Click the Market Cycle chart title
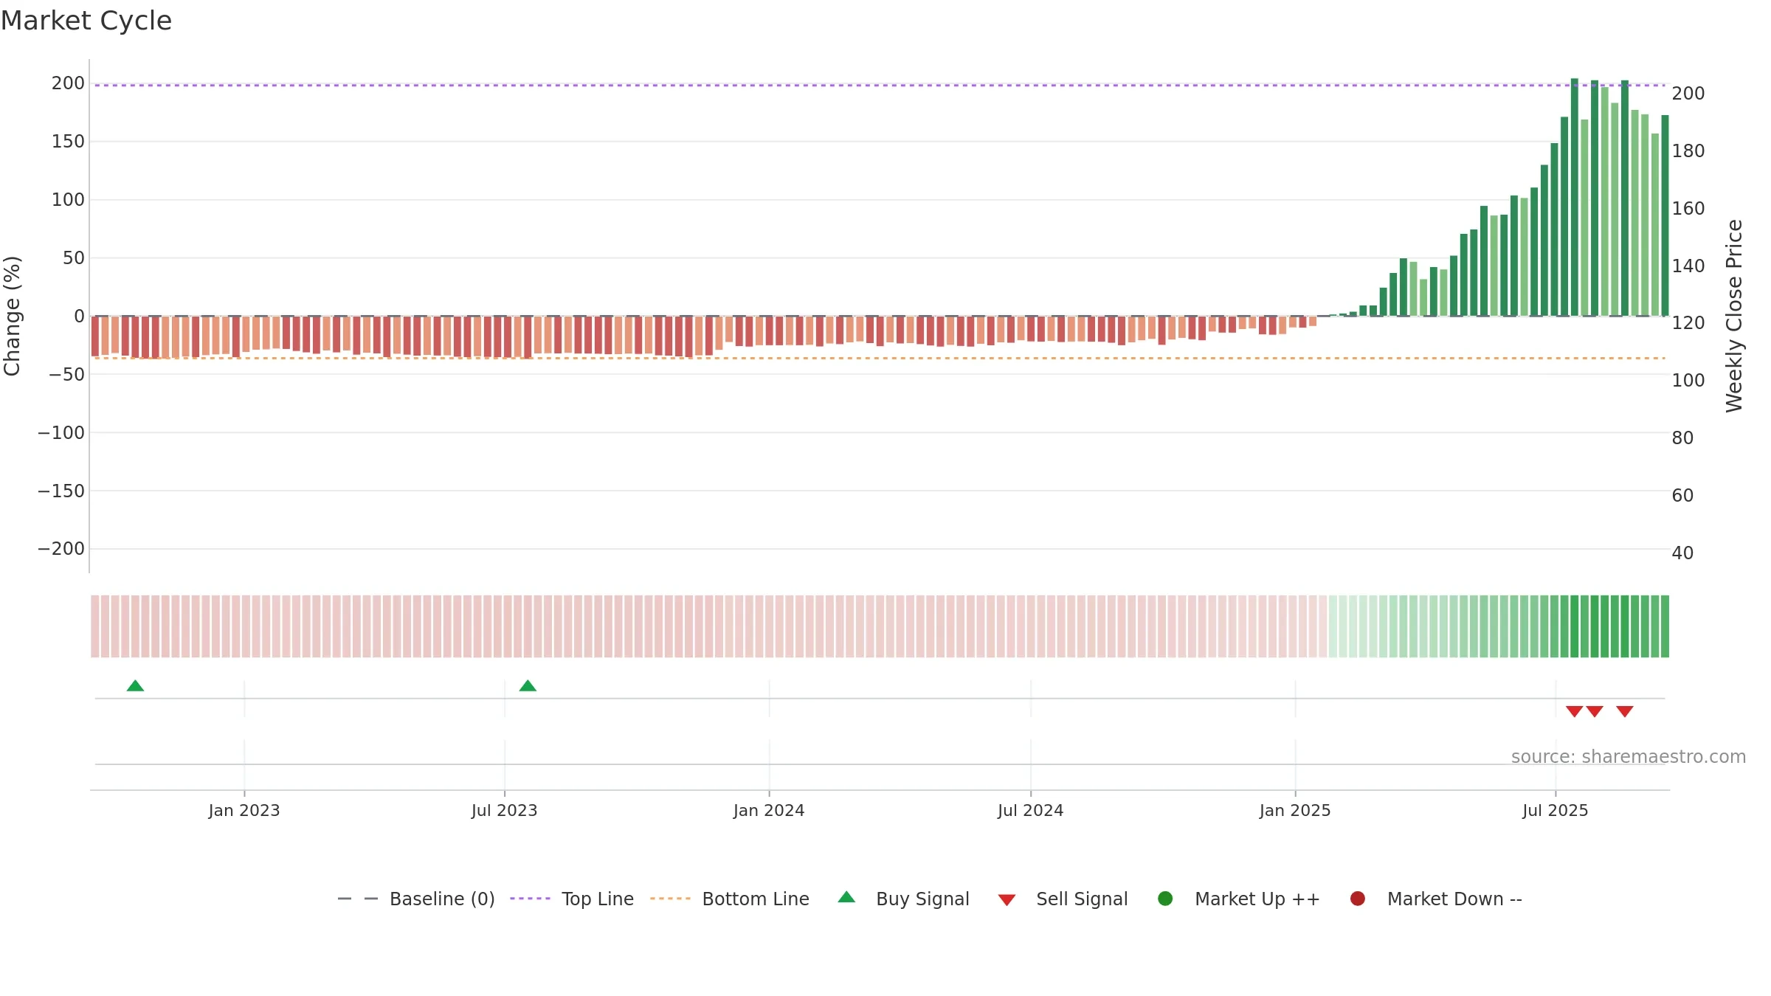 pos(86,21)
